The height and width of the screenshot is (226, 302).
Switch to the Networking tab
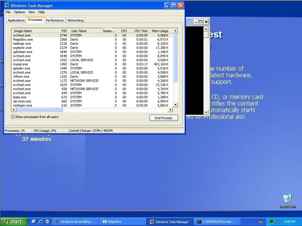[75, 20]
